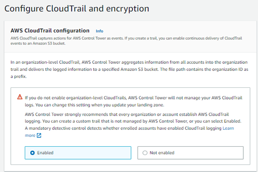
Task: Click the subtitle about CloudTrail capturing actions as events
Action: (x=126, y=41)
